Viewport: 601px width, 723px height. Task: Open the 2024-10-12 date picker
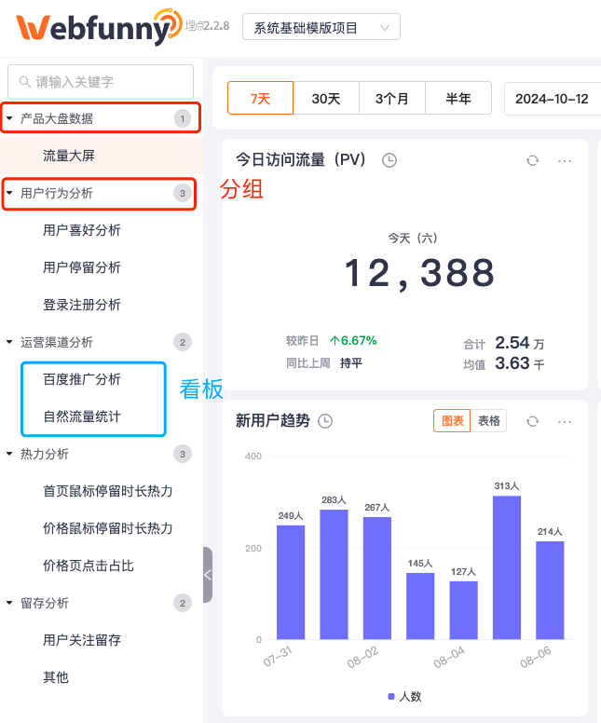(x=553, y=99)
